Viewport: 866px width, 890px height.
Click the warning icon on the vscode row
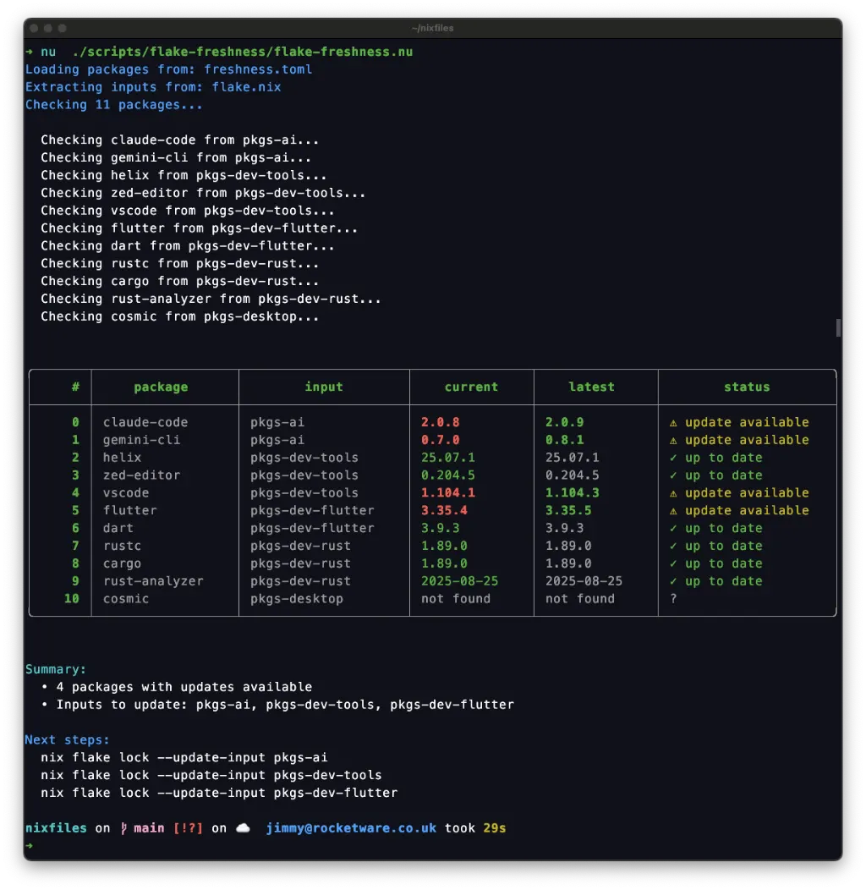pos(675,492)
